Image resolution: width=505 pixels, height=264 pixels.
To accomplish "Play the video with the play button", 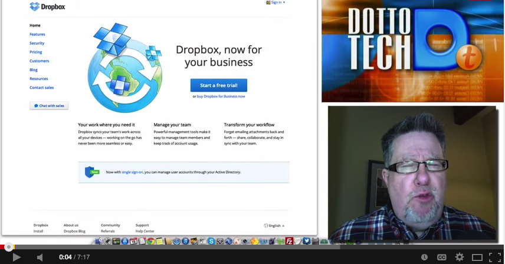I will [x=17, y=258].
